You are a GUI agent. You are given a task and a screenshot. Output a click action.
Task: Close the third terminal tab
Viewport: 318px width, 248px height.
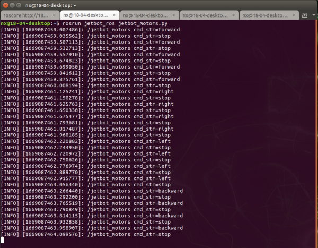[174, 15]
